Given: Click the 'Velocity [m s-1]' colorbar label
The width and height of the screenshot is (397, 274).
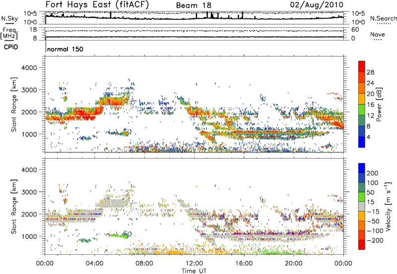Looking at the screenshot, I should [388, 206].
